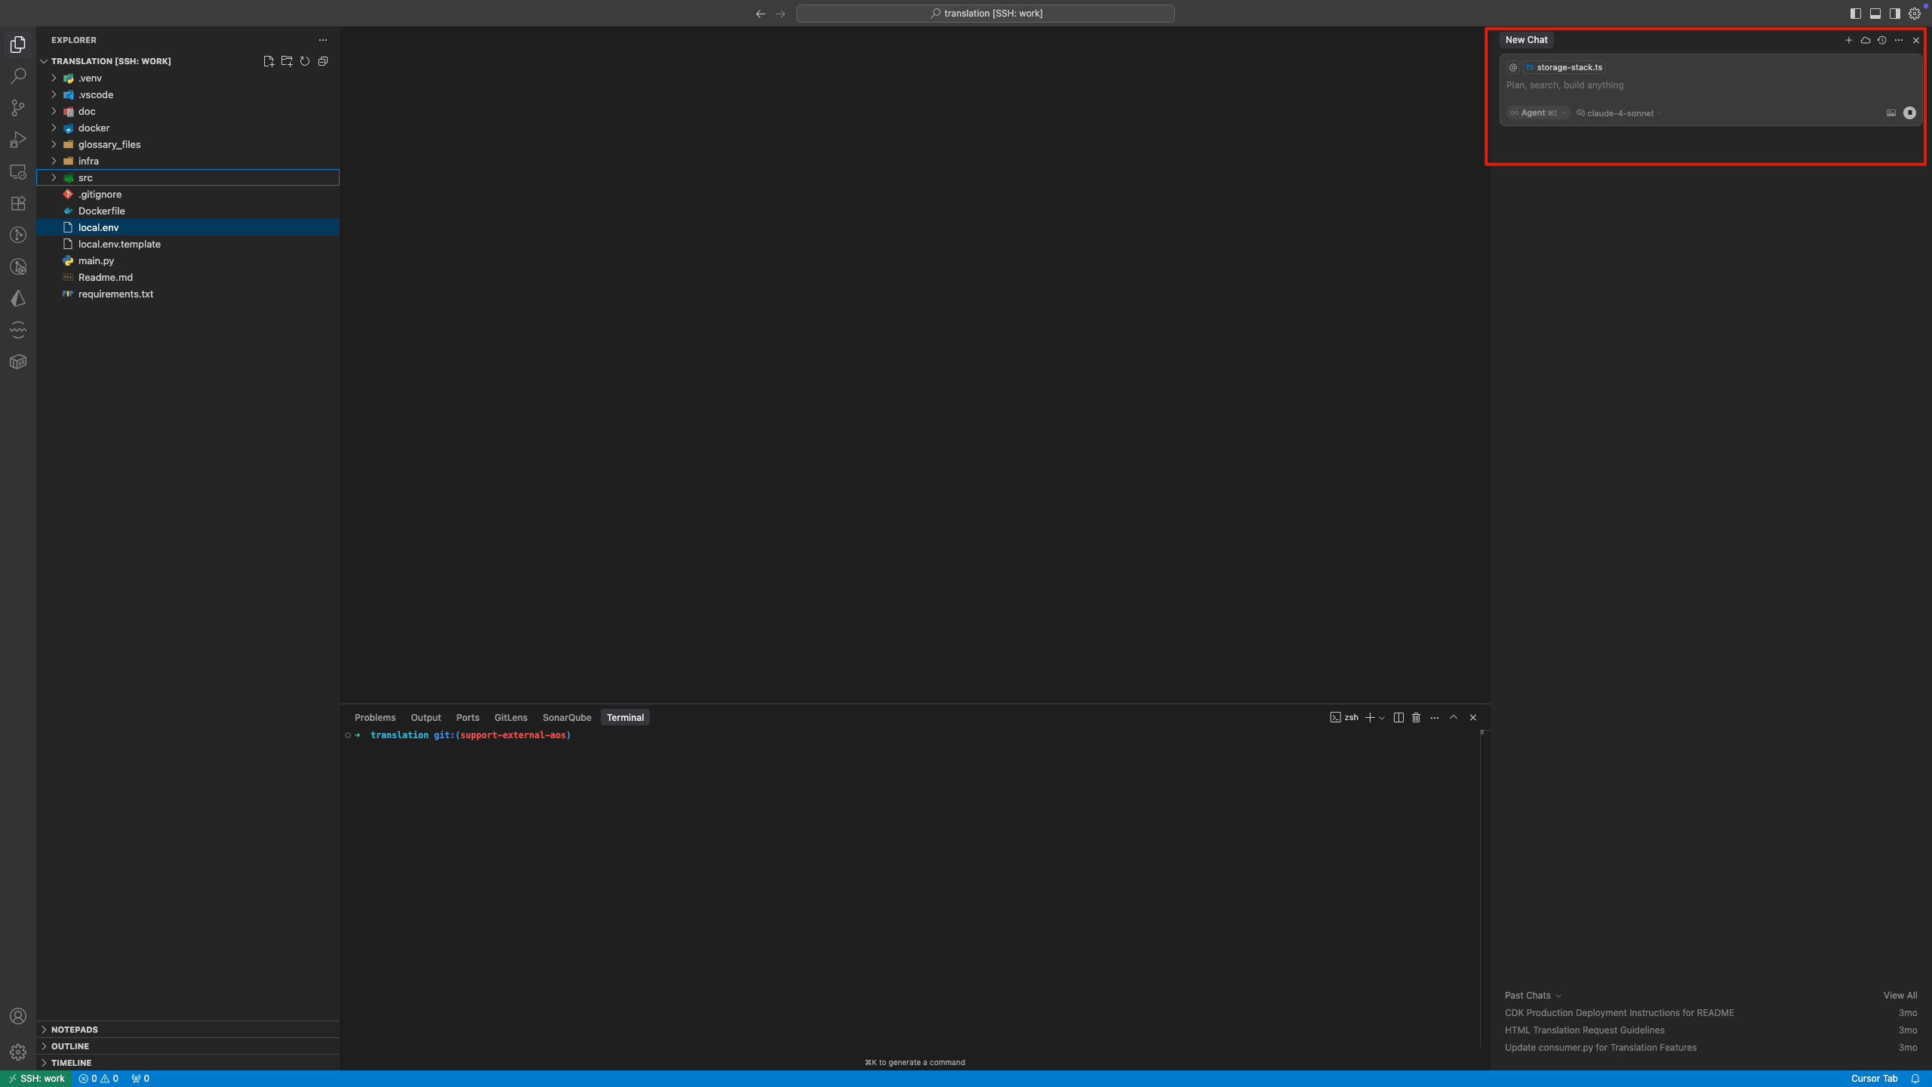The image size is (1932, 1087).
Task: Open the Extensions view
Action: click(x=18, y=203)
